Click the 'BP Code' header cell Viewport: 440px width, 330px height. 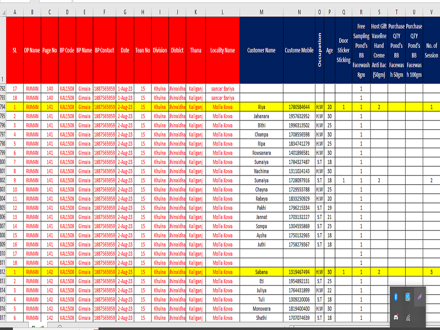(x=67, y=50)
